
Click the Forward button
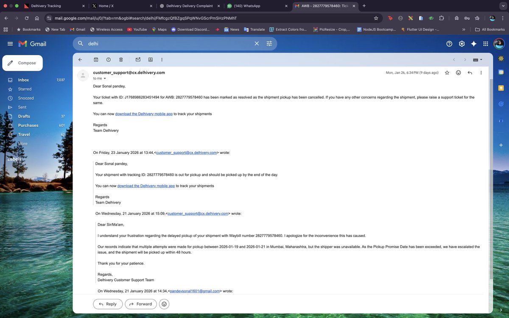pyautogui.click(x=140, y=304)
